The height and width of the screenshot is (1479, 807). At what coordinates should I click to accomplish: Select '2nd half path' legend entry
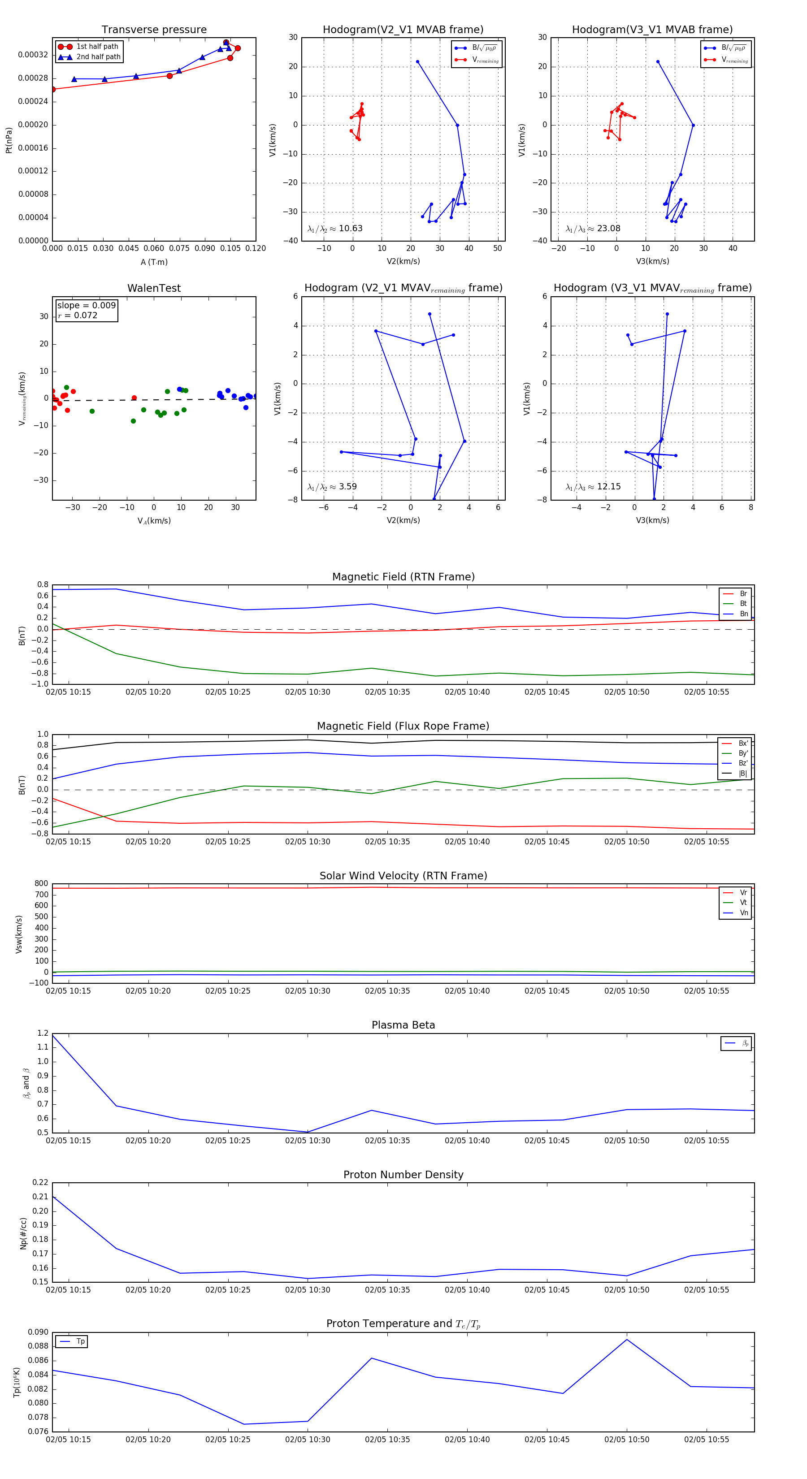[x=89, y=57]
